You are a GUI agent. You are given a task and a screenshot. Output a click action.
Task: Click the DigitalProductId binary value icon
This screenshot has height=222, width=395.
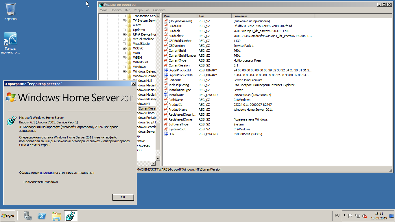[x=166, y=70]
